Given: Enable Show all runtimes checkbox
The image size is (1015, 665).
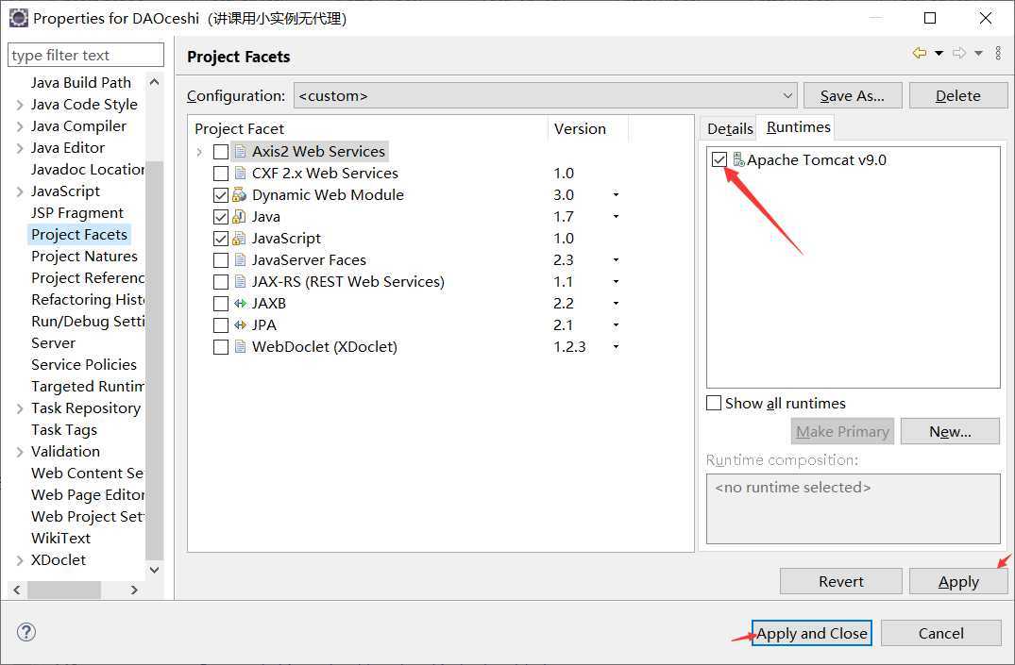Looking at the screenshot, I should point(714,403).
